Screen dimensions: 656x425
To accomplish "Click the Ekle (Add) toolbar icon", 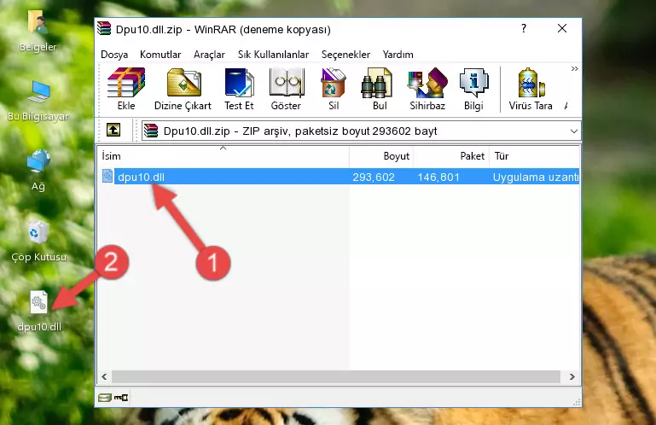I will tap(126, 89).
